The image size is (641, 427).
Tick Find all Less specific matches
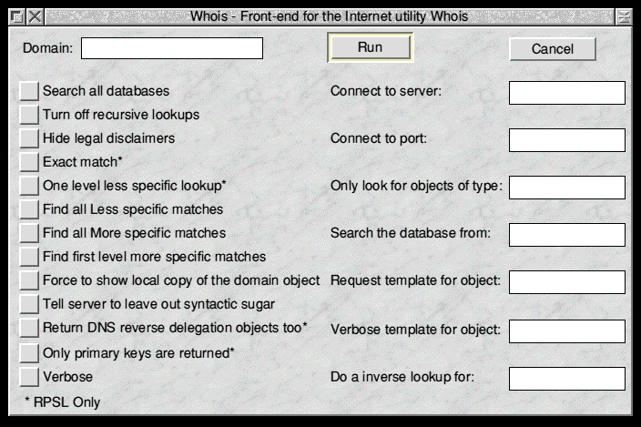click(x=29, y=209)
